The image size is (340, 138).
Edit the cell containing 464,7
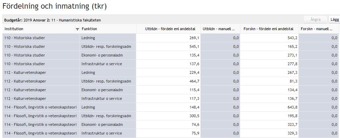point(168,81)
